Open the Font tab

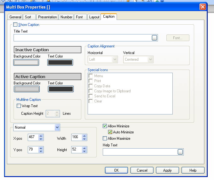(80, 17)
